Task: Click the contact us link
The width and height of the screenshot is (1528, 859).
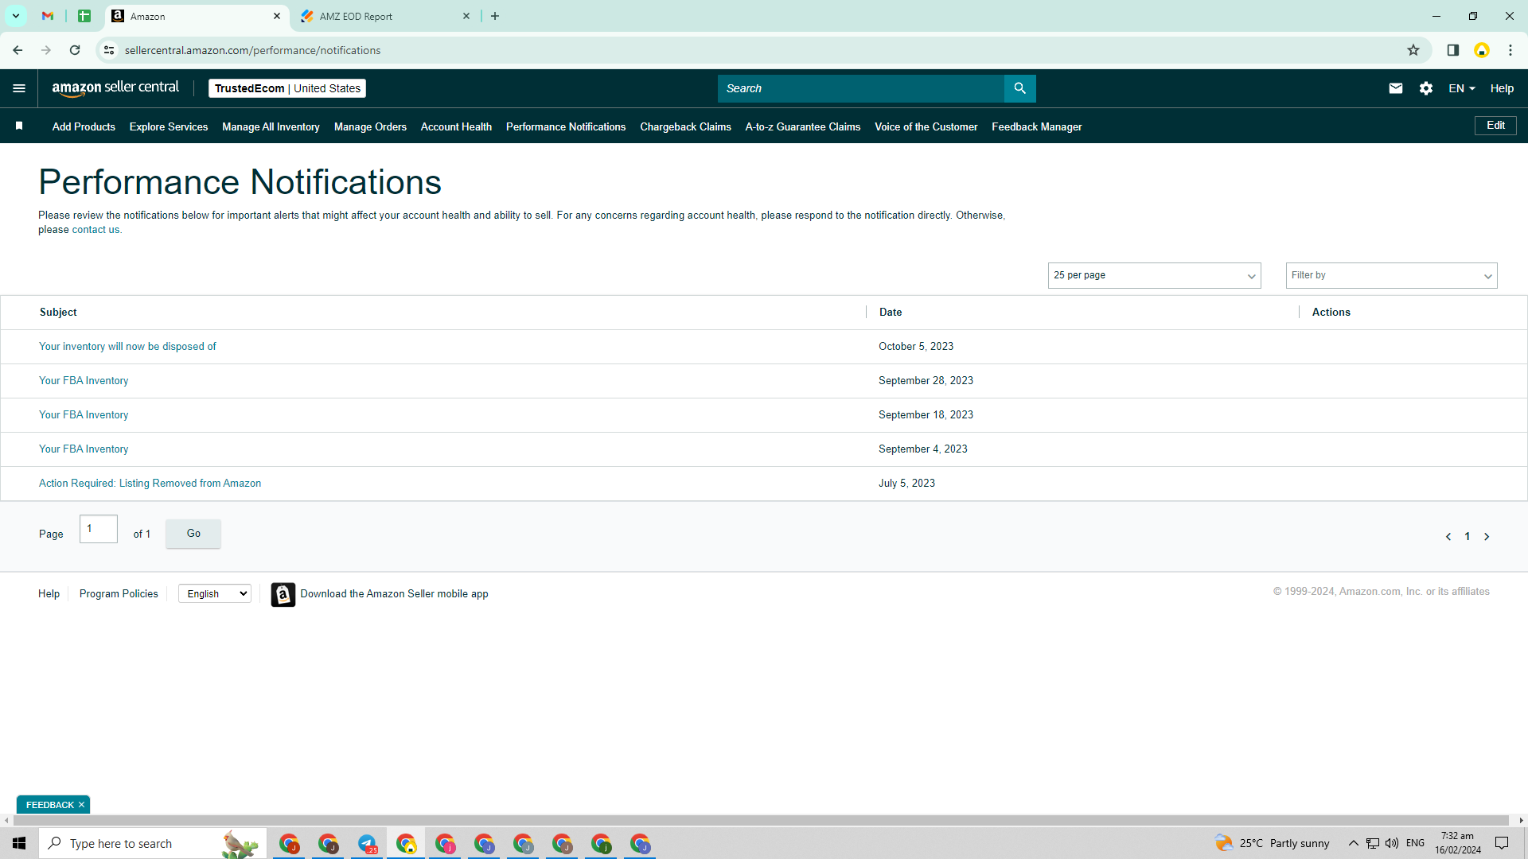Action: tap(95, 230)
